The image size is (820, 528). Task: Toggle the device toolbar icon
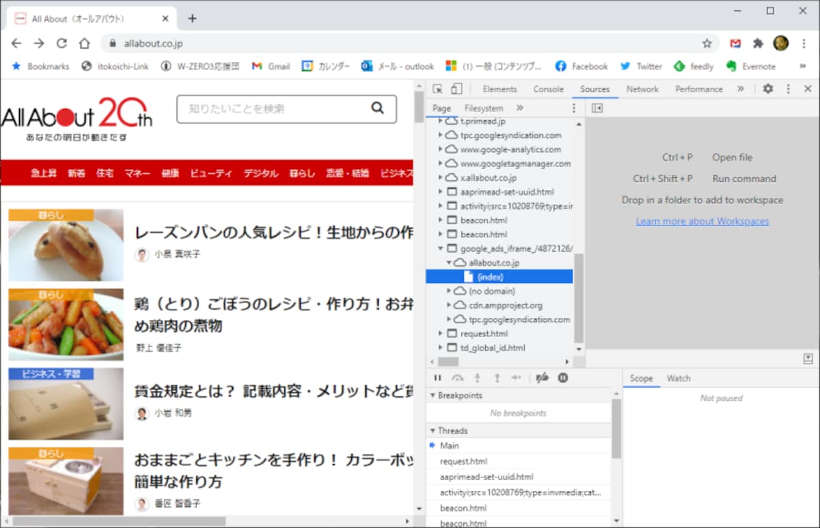point(456,89)
